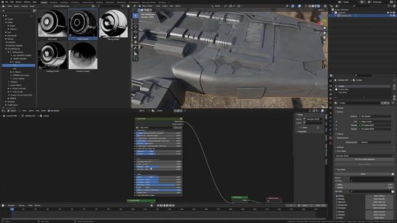Select the Annotate pencil tool
The width and height of the screenshot is (397, 223).
coord(135,48)
